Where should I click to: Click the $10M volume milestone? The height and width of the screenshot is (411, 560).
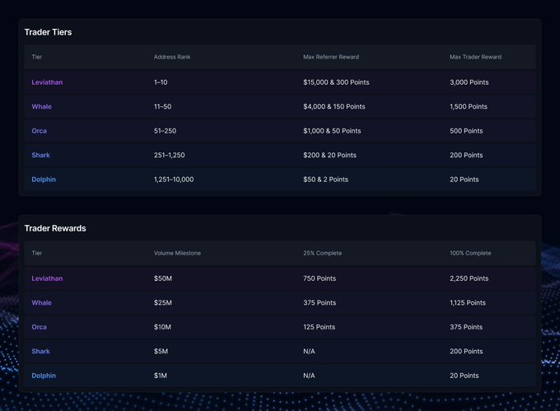[x=162, y=327]
